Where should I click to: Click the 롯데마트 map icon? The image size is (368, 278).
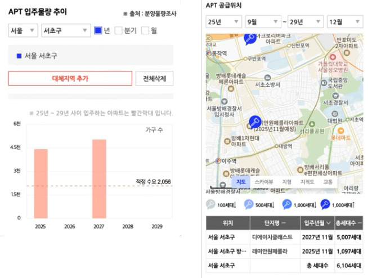[340, 131]
